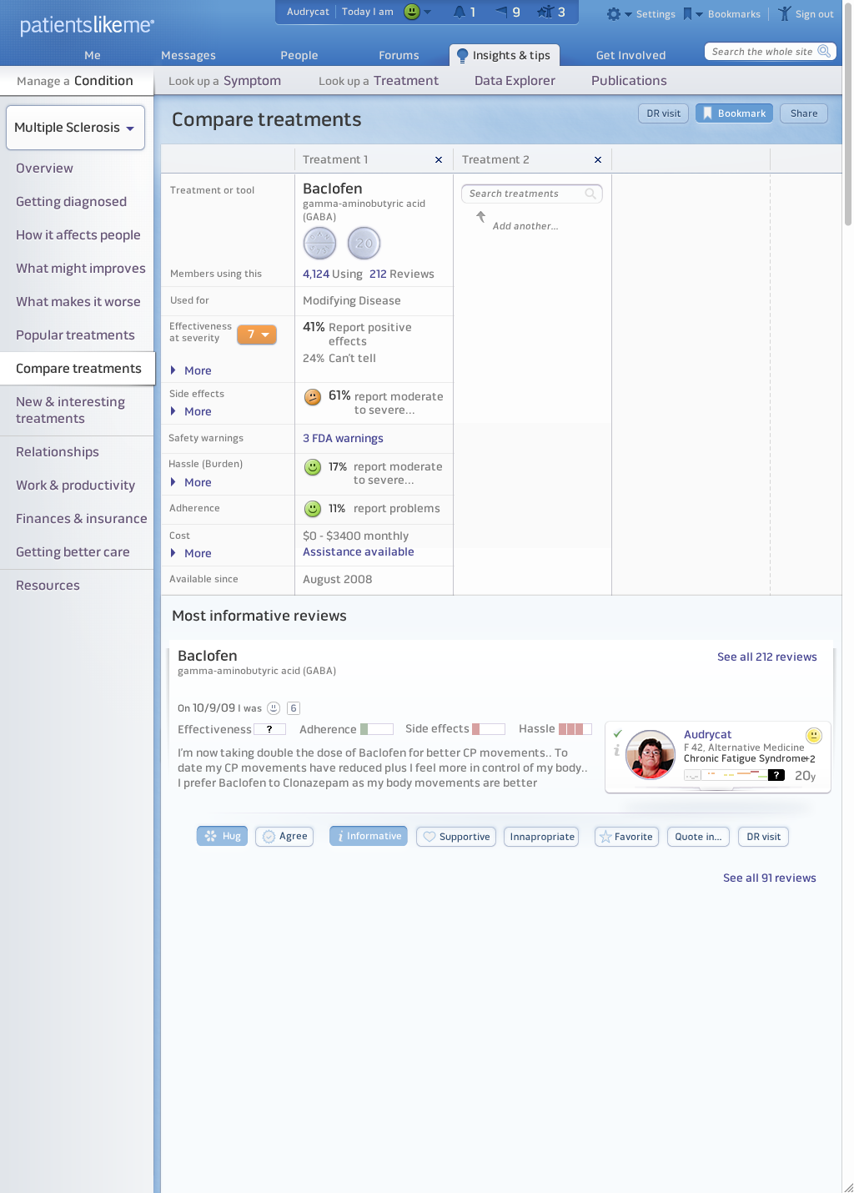Mark review as Supportive

click(456, 837)
